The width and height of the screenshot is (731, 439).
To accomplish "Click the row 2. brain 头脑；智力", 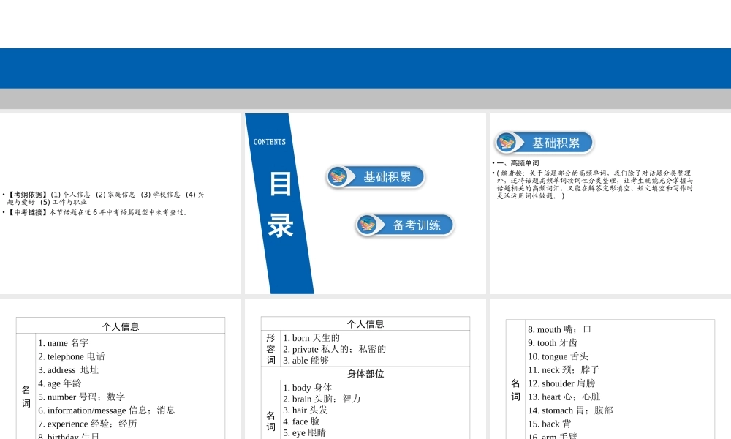I will coord(322,399).
